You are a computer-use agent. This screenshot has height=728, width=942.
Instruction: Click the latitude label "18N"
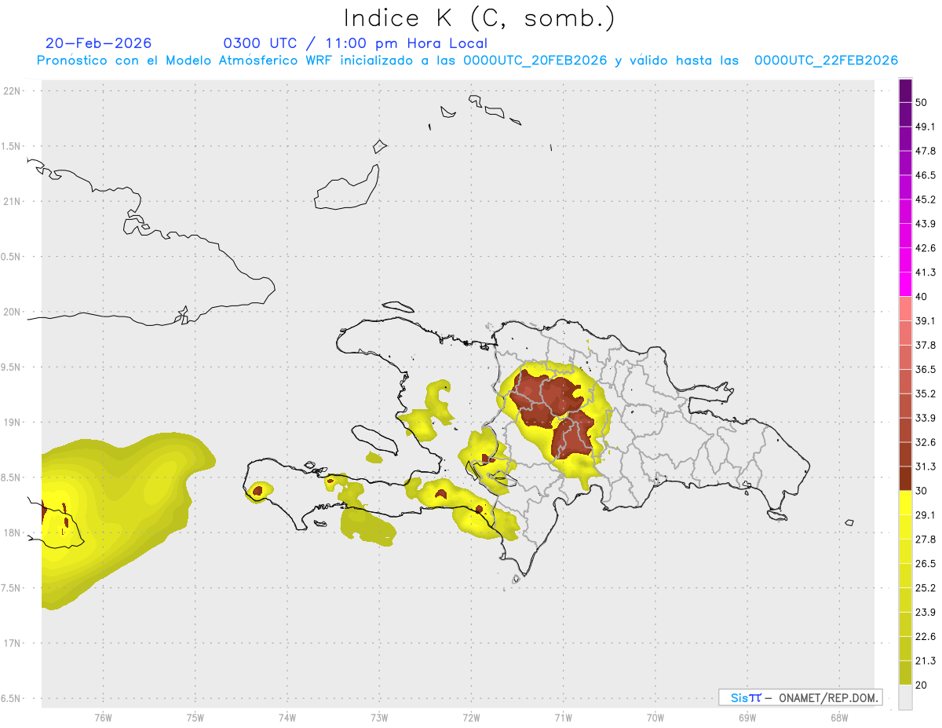12,532
